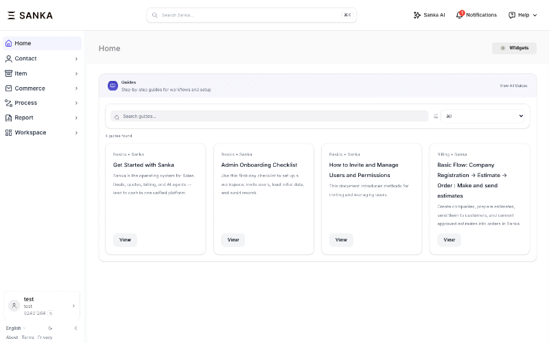The height and width of the screenshot is (343, 549).
Task: View the Admin Onboarding Checklist guide
Action: [233, 240]
